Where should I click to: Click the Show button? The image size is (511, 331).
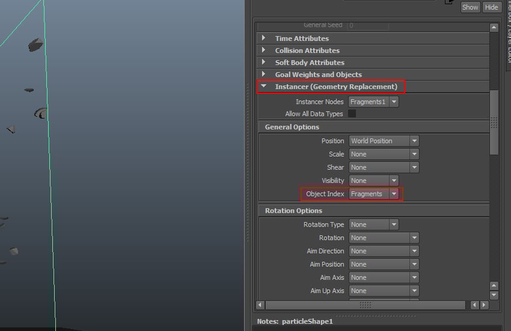click(x=470, y=7)
